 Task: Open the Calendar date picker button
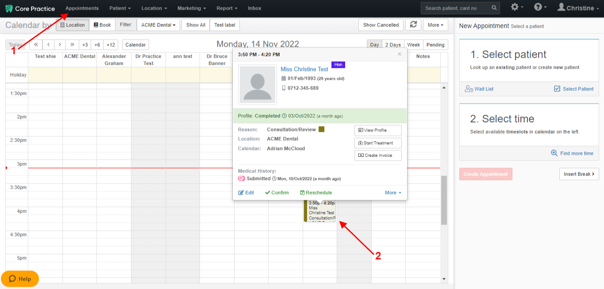(135, 45)
